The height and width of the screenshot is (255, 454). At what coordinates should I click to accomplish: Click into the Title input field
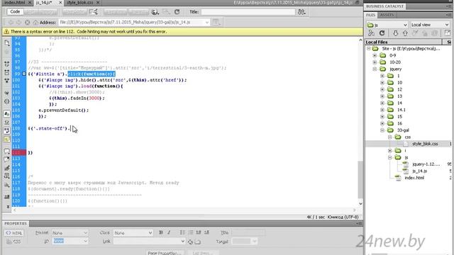[248, 12]
